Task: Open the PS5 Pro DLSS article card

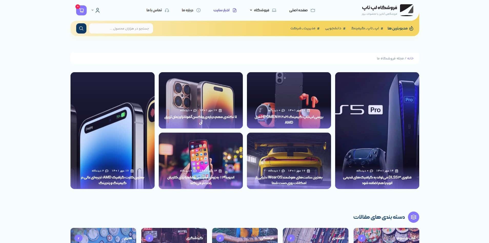Action: [x=377, y=131]
